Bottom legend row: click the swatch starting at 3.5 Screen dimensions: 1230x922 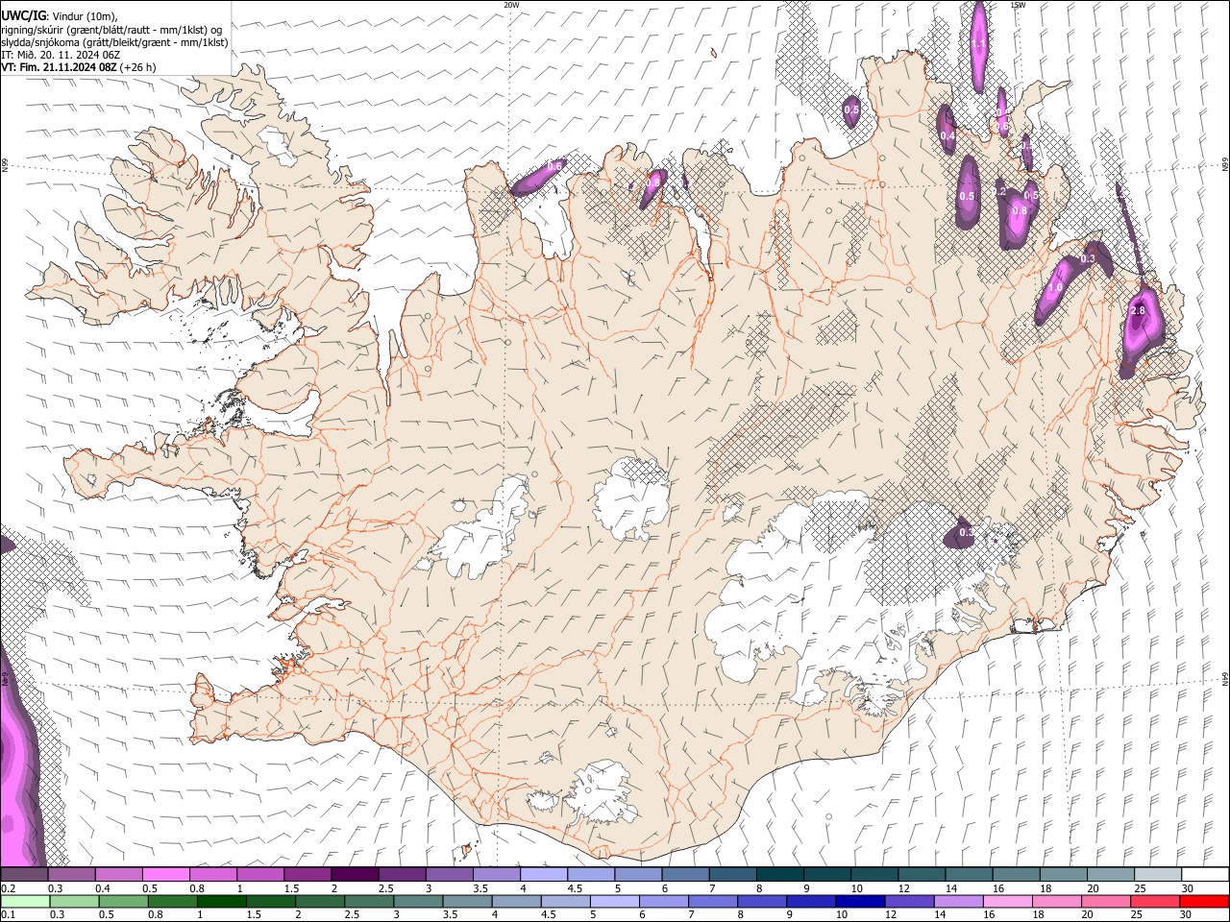(467, 901)
